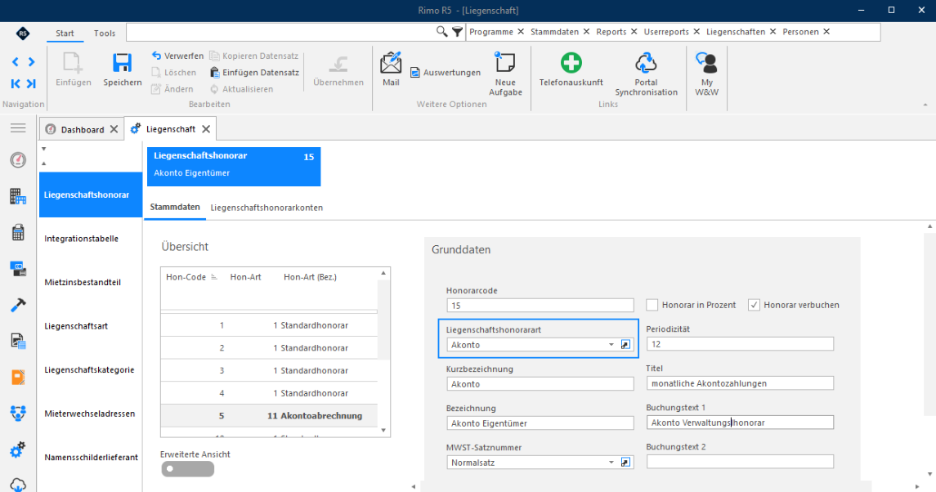
Task: Uncheck Honorar verbuchen checkbox
Action: click(754, 305)
